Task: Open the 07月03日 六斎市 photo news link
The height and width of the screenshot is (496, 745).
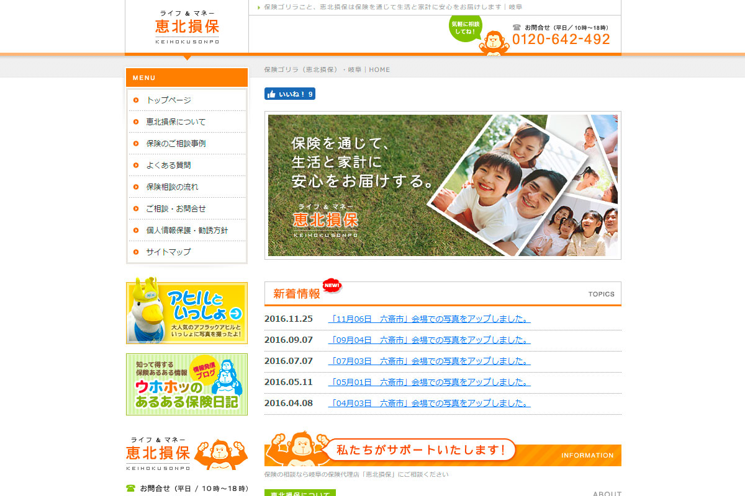Action: (430, 361)
